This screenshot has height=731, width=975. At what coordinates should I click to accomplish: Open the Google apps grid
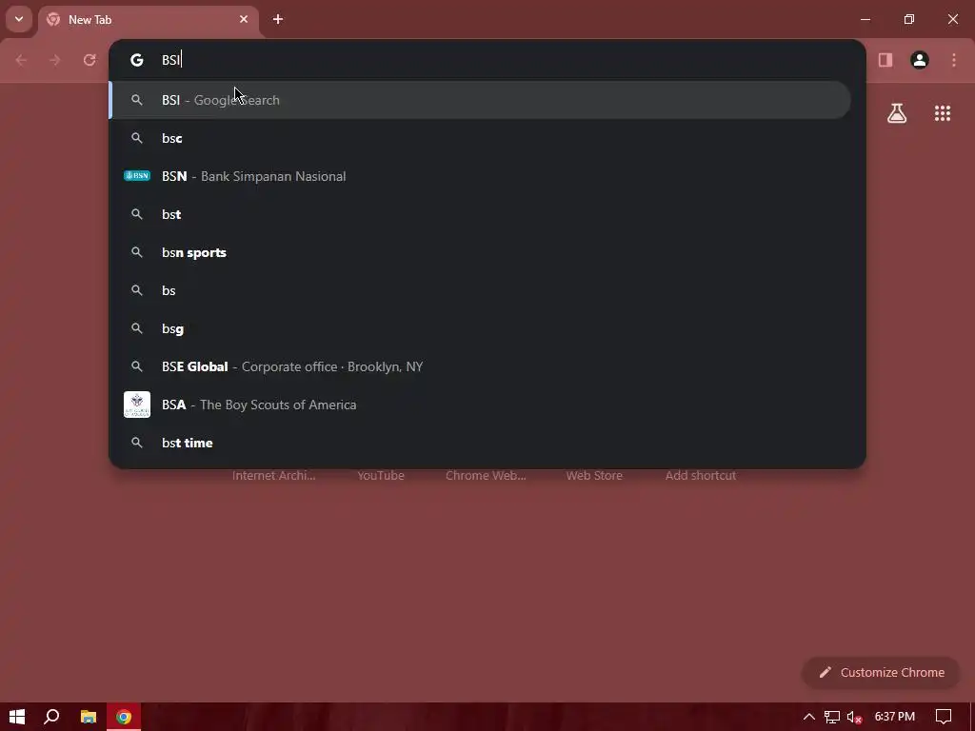[943, 113]
